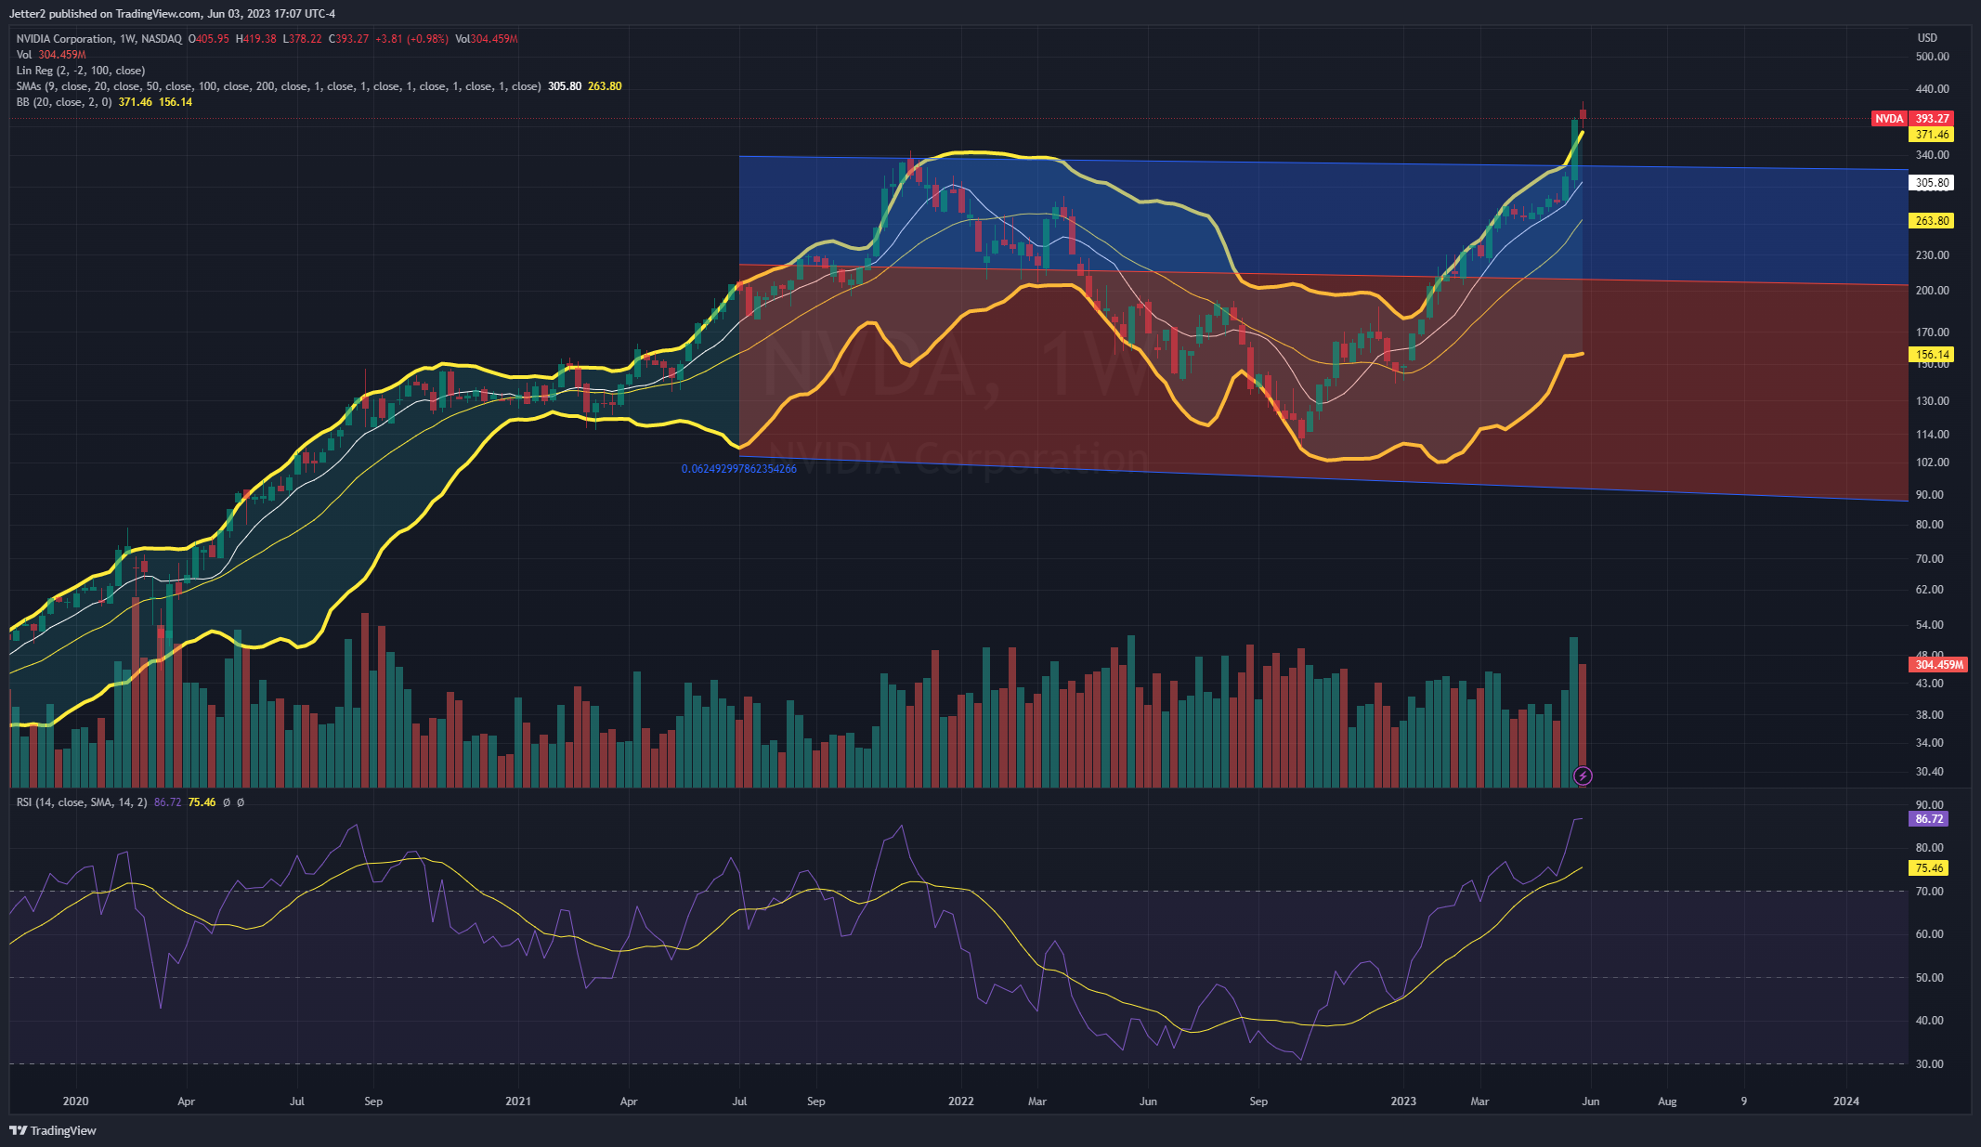
Task: Click the yellow 156.14 axis price label
Action: click(x=1932, y=355)
